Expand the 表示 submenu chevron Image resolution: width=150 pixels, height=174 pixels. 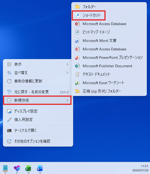click(67, 64)
